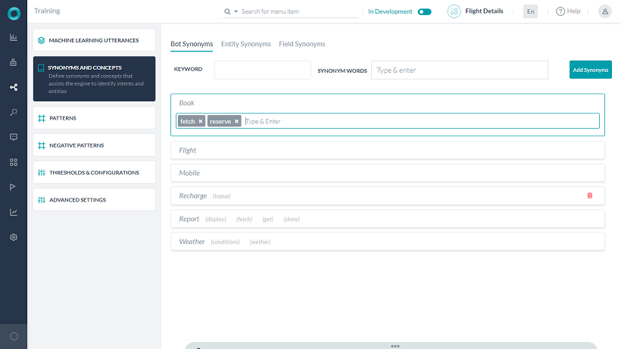The width and height of the screenshot is (621, 349).
Task: Toggle the In Development switch
Action: [425, 11]
